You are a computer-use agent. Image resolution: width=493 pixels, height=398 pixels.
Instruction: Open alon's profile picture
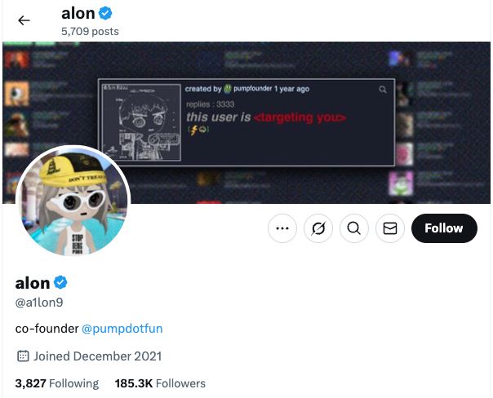coord(73,204)
